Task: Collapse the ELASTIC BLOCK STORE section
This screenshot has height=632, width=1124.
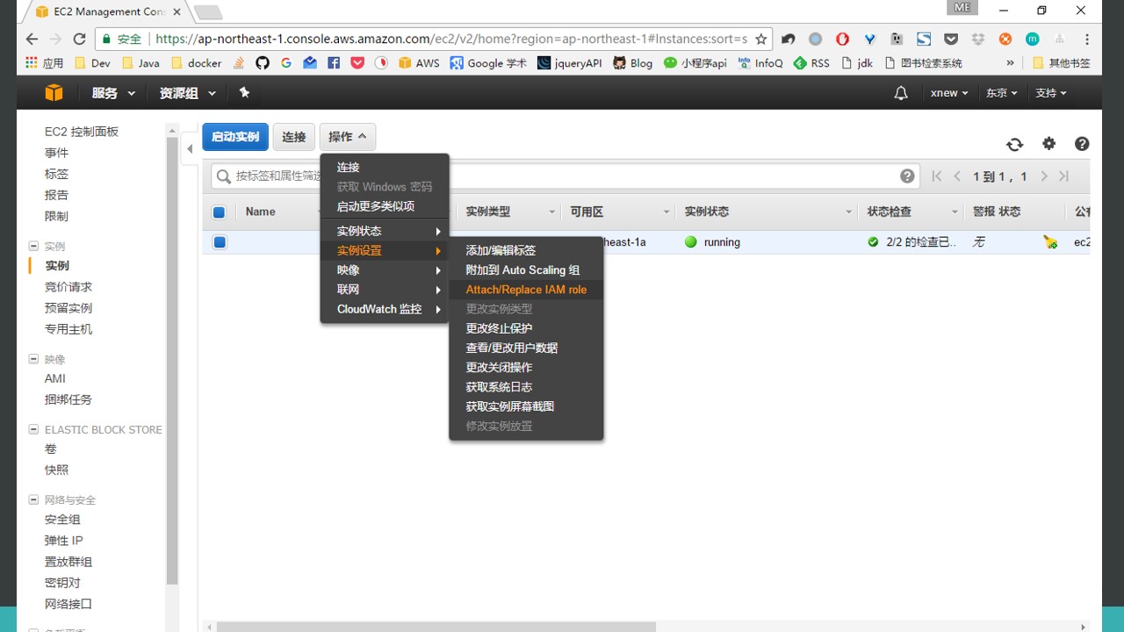Action: click(33, 429)
